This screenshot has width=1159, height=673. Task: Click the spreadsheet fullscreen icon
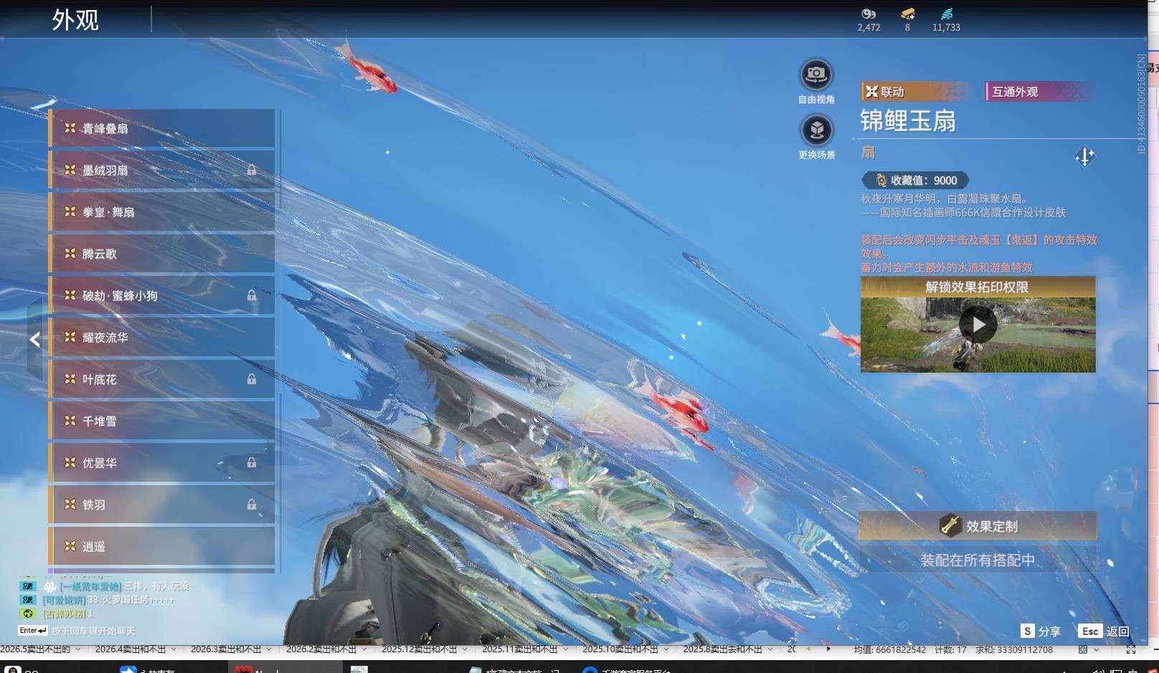[x=1131, y=649]
